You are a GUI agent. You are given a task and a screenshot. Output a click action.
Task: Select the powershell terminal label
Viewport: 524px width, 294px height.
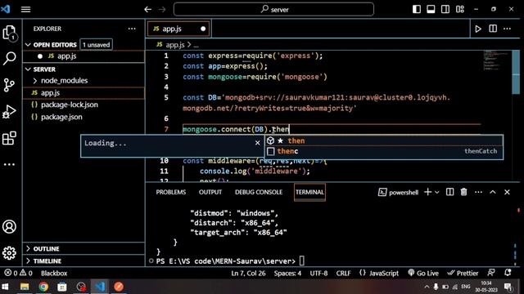pyautogui.click(x=398, y=192)
